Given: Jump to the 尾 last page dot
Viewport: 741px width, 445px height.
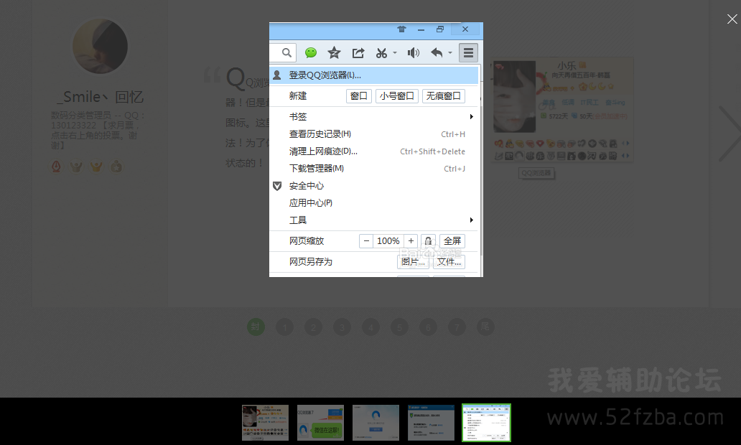Looking at the screenshot, I should tap(485, 327).
